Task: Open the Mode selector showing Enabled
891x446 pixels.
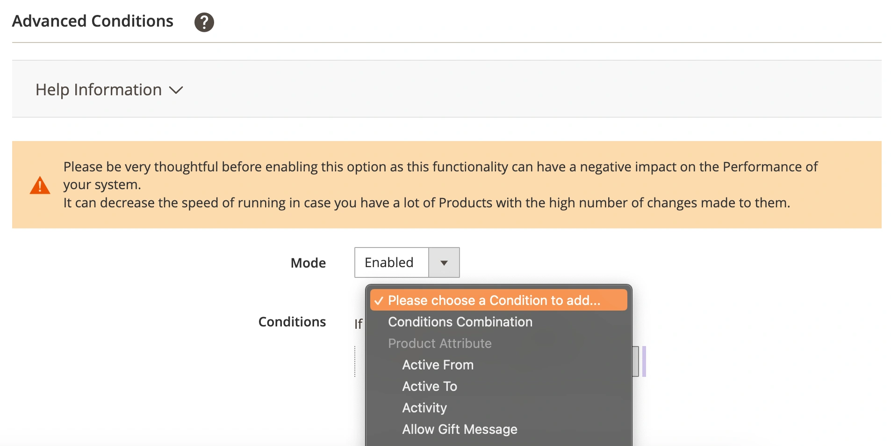Action: [391, 262]
